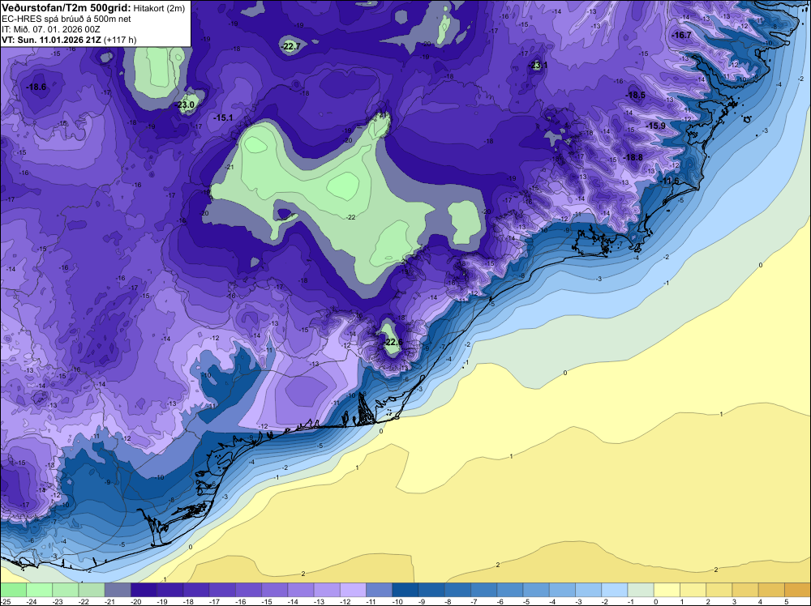Click the bold temperature value -15.9
811x606 pixels.
tap(656, 126)
